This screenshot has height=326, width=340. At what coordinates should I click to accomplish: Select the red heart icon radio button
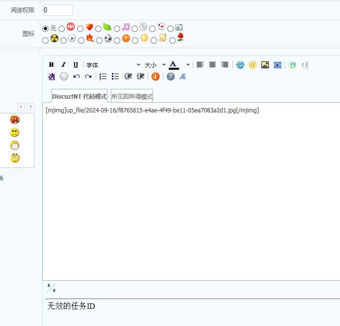(80, 28)
